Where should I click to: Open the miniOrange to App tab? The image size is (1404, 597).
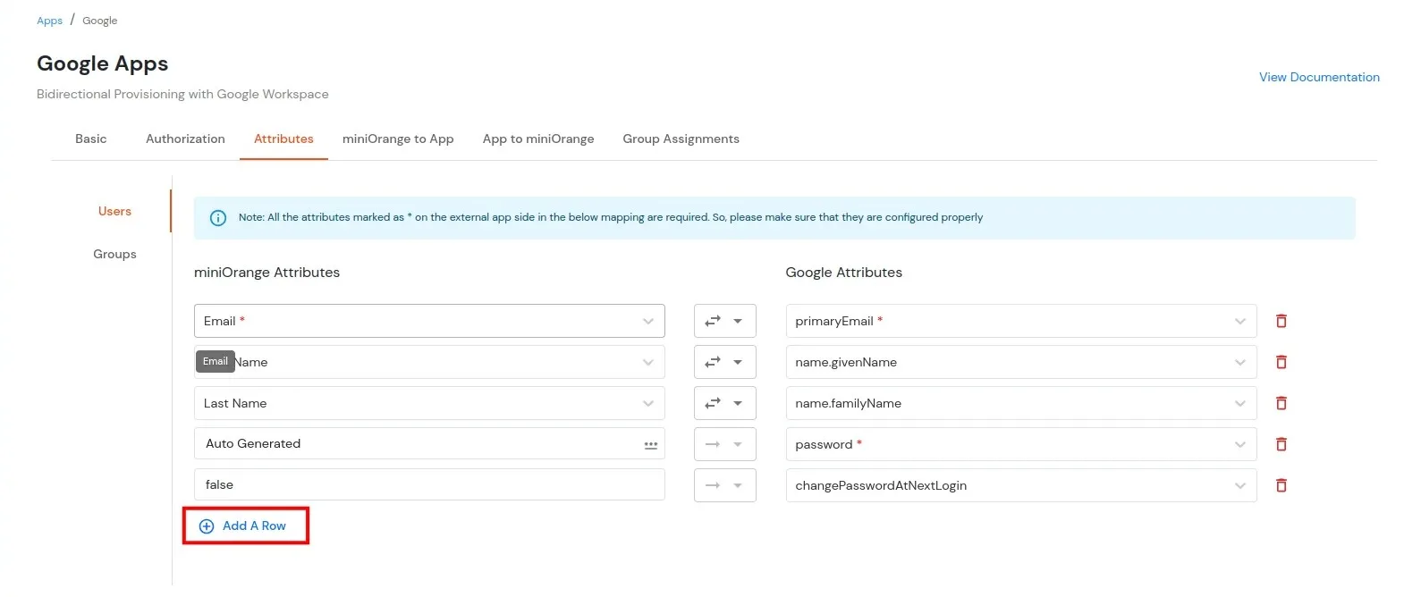[x=398, y=139]
